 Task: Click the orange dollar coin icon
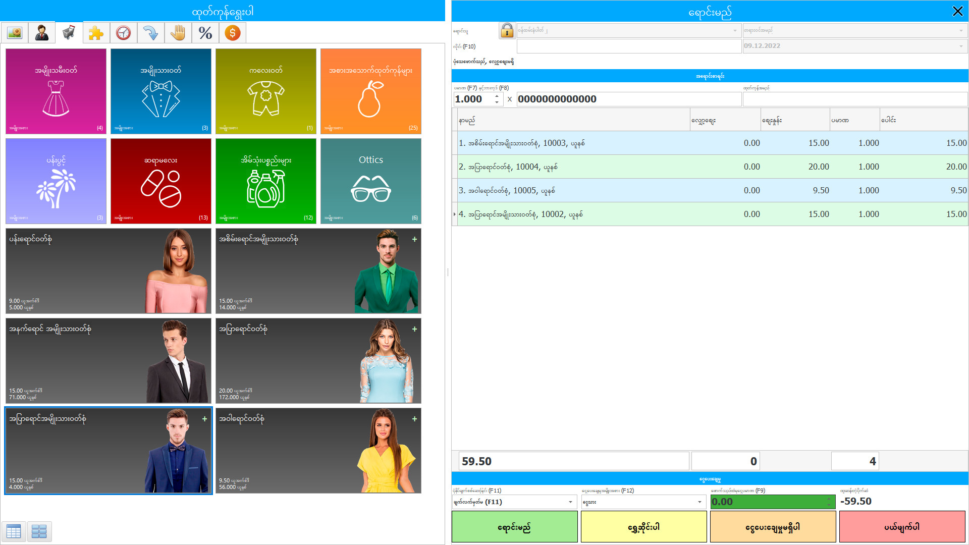click(x=232, y=33)
